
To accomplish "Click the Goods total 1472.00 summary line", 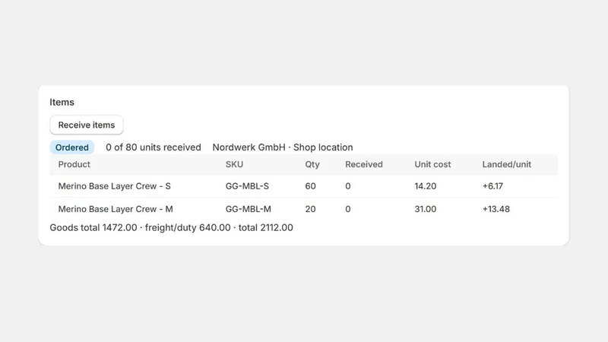I will [x=172, y=227].
